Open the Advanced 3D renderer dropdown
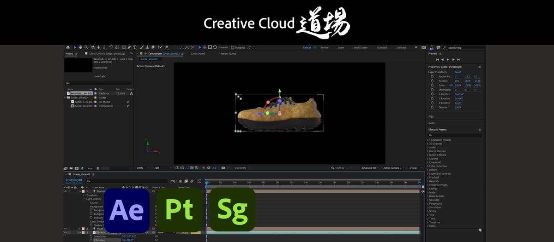The width and height of the screenshot is (554, 242). point(370,168)
